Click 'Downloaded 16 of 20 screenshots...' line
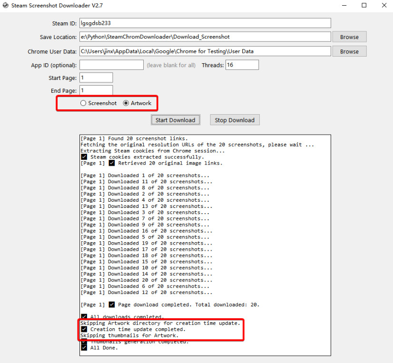This screenshot has width=393, height=363. click(x=147, y=231)
